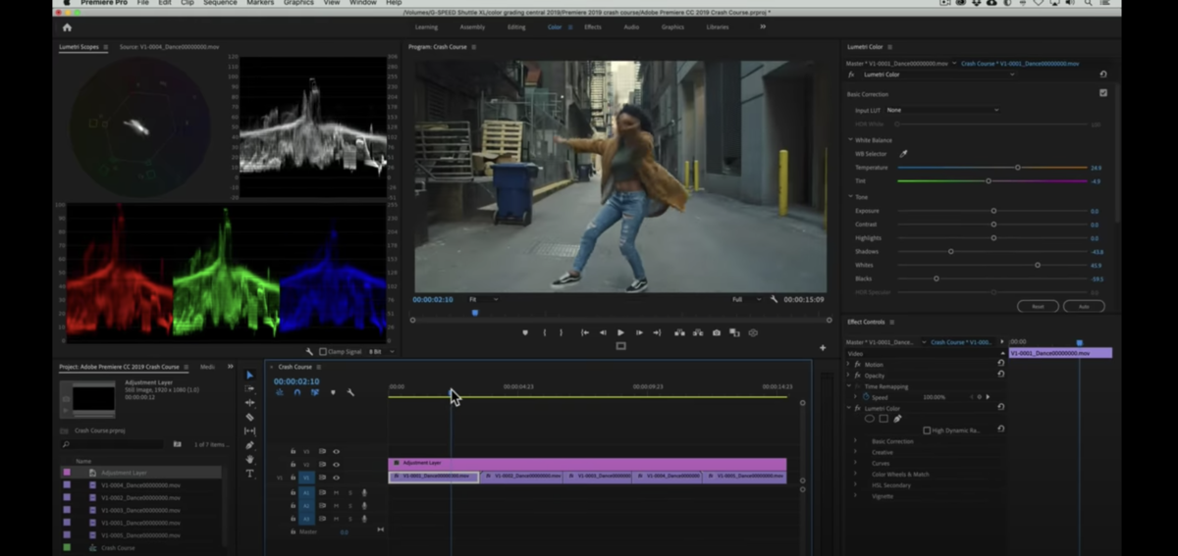Choose the Hand tool

249,459
